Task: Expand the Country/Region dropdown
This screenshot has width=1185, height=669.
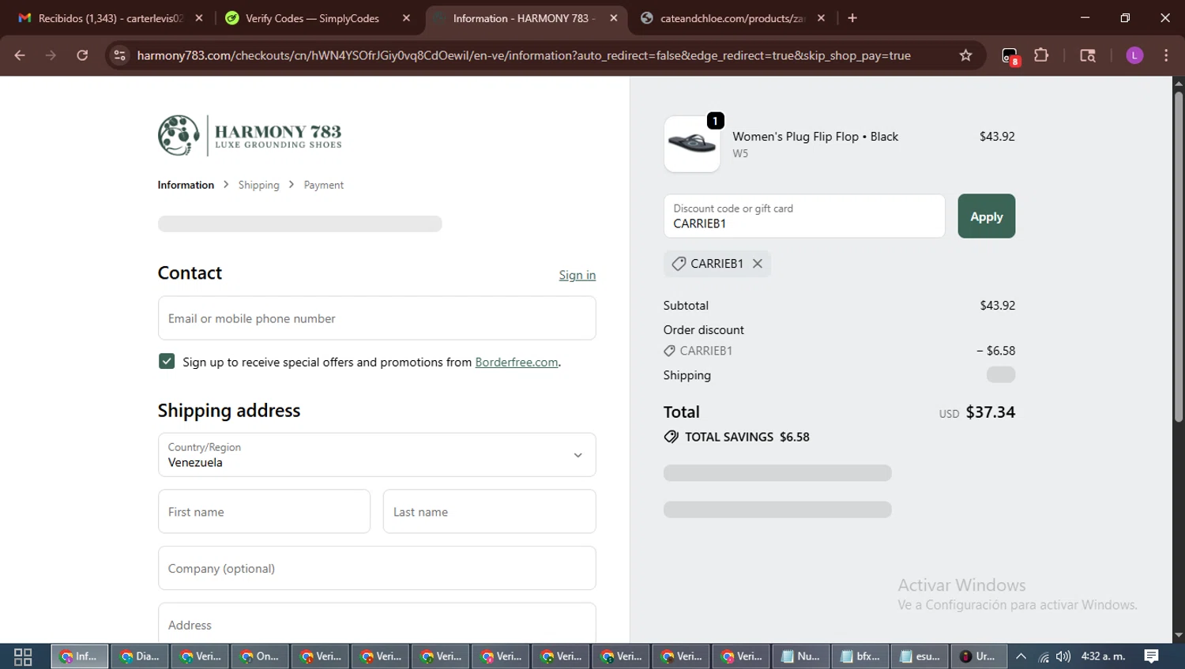Action: (377, 454)
